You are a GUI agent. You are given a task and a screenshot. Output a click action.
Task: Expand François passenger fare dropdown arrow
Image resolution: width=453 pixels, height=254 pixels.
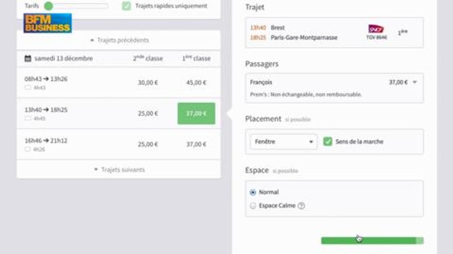pos(415,82)
